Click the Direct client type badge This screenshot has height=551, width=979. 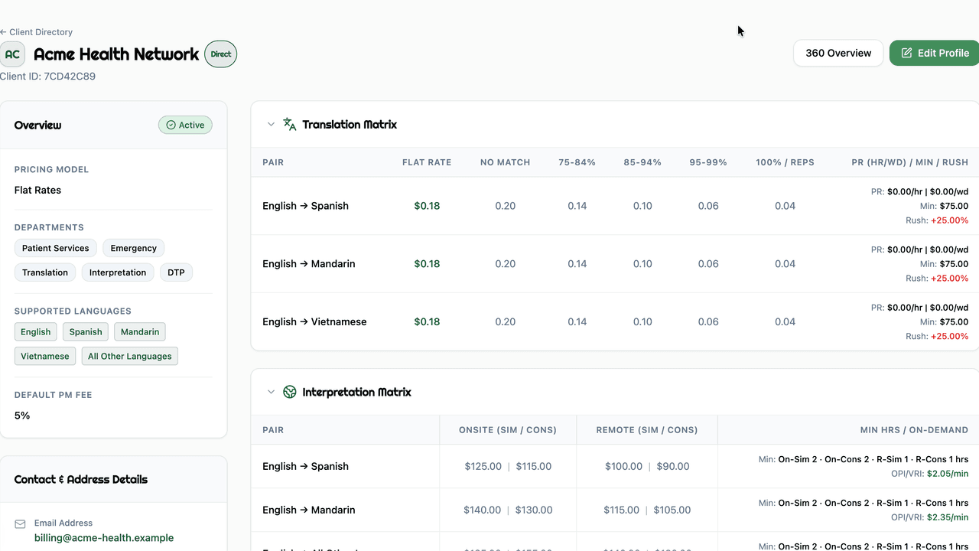(x=221, y=54)
